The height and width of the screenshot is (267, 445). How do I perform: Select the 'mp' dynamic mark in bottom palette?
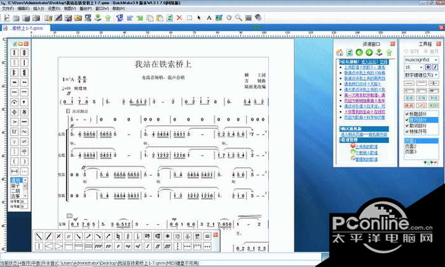128,246
